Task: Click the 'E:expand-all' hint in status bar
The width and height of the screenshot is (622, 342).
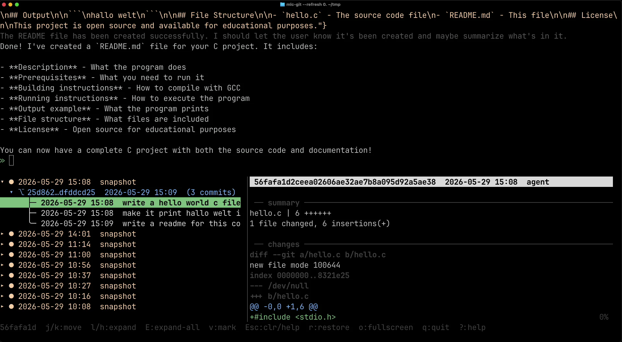Action: [173, 327]
